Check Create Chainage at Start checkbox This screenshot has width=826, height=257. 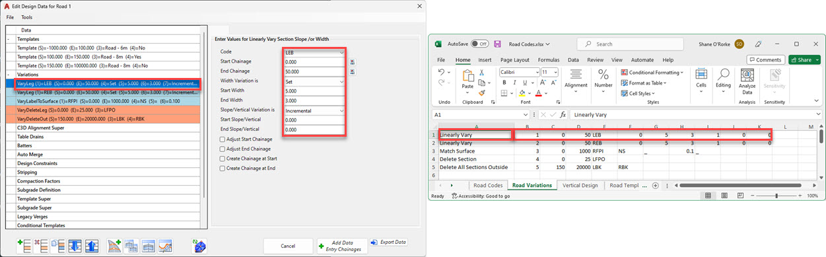[x=223, y=159]
